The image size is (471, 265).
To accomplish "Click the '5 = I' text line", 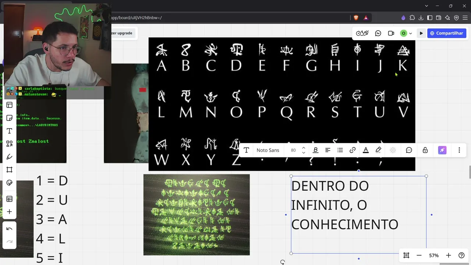I will click(x=49, y=258).
